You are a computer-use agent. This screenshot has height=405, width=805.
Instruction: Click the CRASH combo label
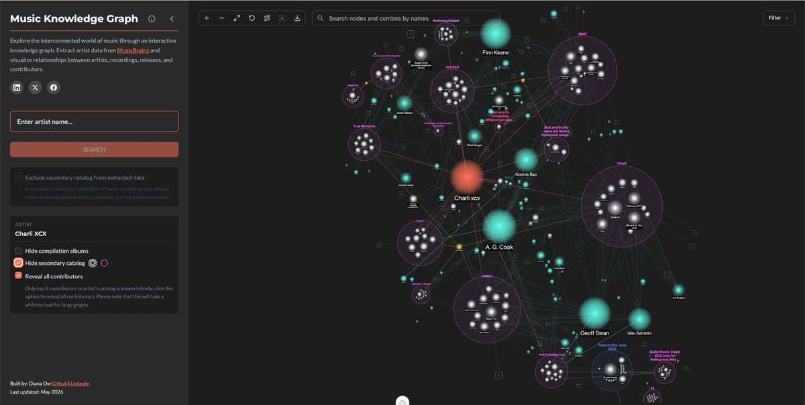tap(487, 276)
